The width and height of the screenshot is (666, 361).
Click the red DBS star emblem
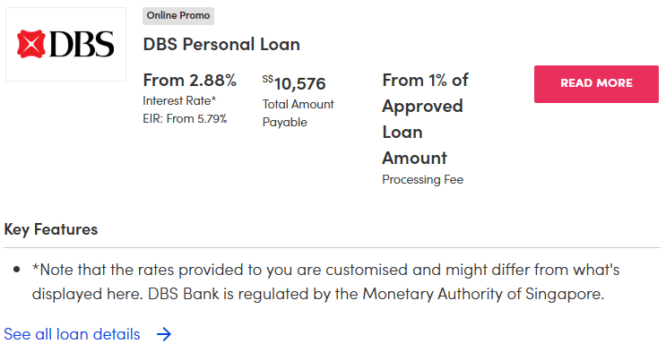pos(30,45)
